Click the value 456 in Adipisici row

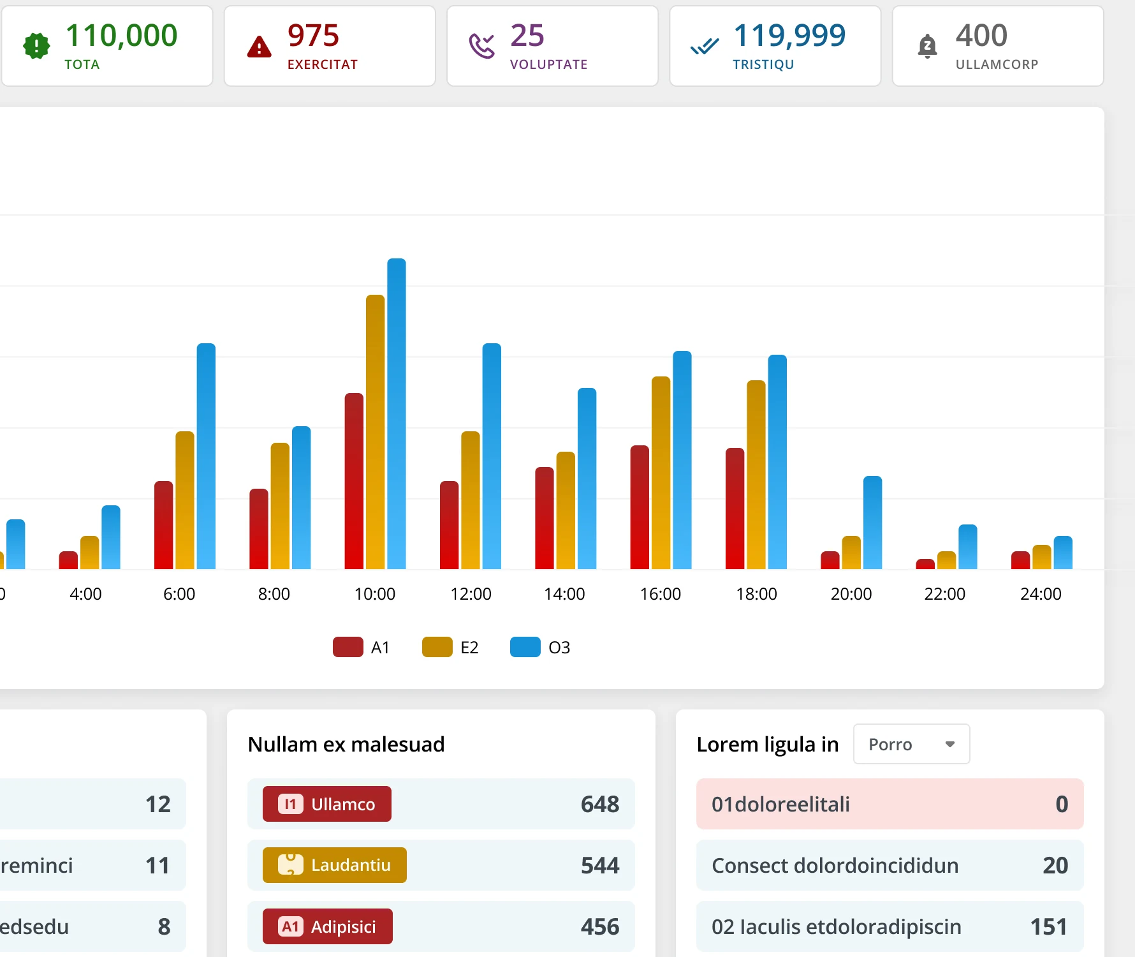click(600, 926)
